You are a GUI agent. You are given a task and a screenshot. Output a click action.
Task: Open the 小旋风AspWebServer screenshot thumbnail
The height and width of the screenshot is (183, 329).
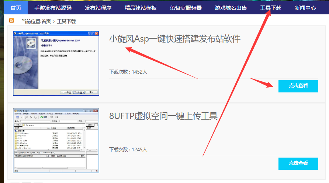pyautogui.click(x=56, y=63)
